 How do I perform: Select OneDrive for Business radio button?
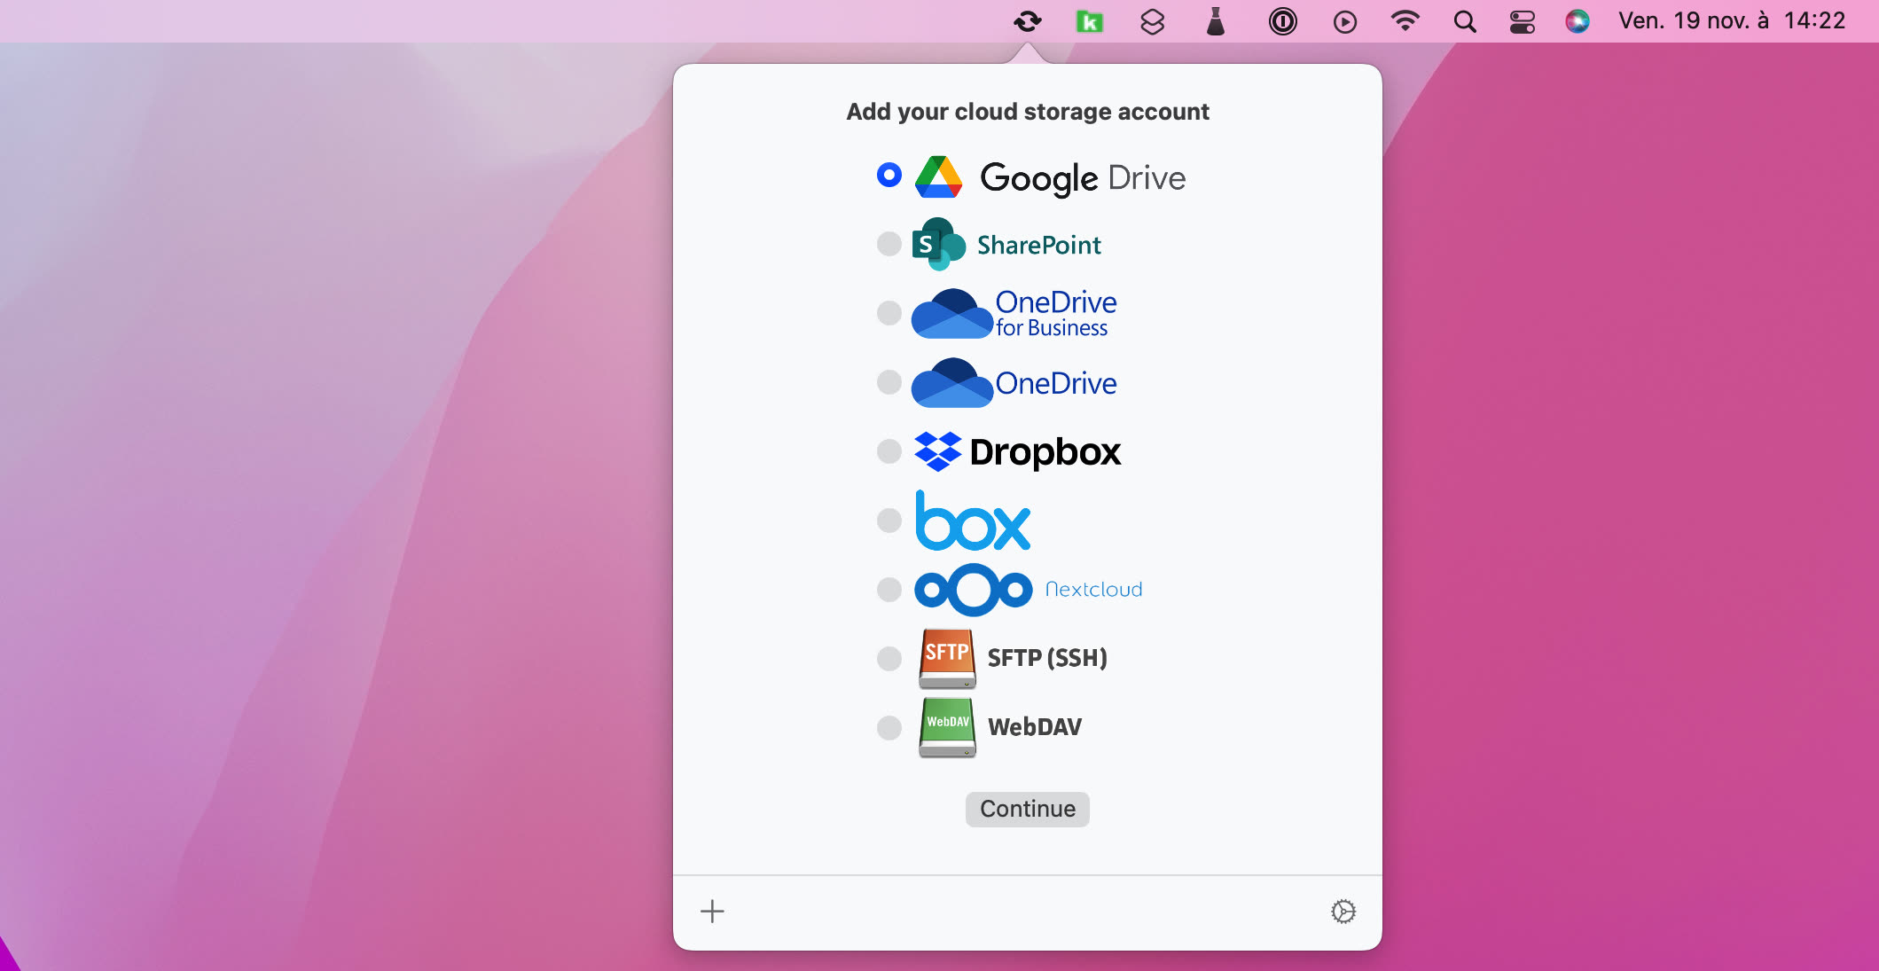tap(889, 313)
